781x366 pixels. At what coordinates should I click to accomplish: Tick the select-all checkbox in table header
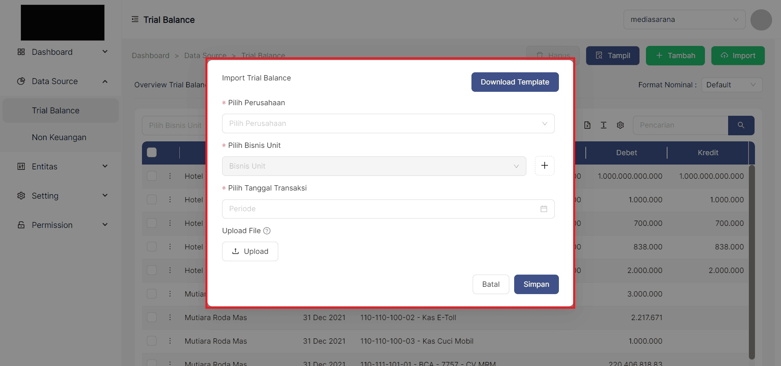(152, 152)
